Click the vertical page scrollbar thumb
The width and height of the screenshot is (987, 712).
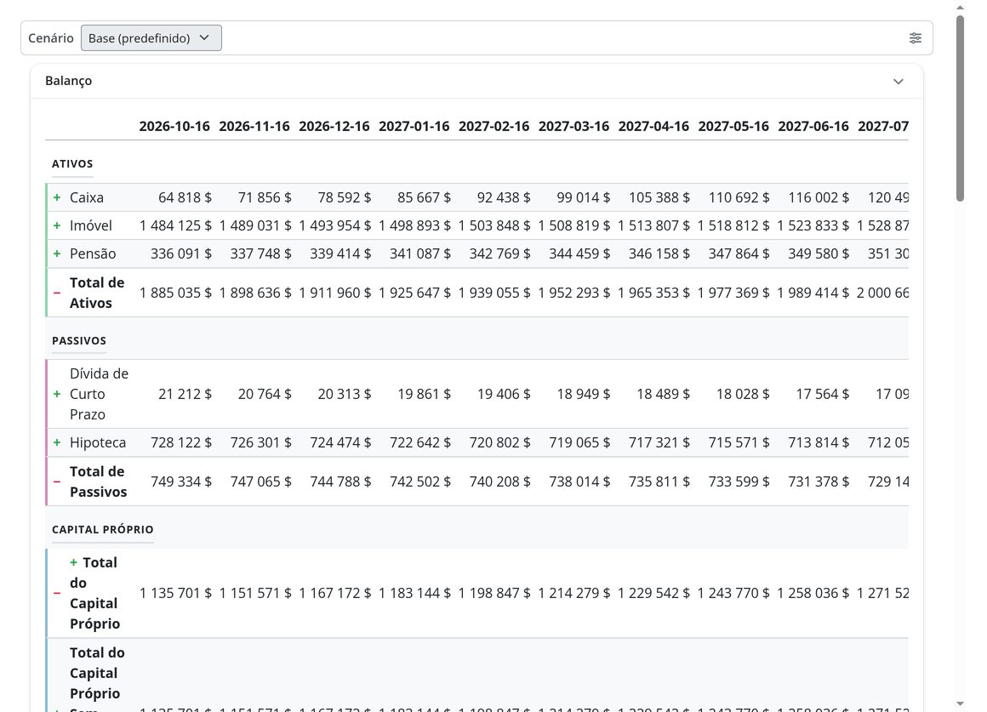[960, 108]
